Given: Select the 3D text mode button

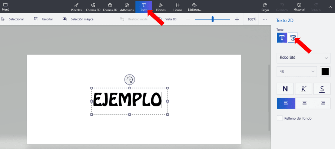Looking at the screenshot, I should (293, 38).
